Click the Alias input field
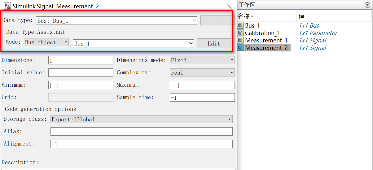 (142, 132)
